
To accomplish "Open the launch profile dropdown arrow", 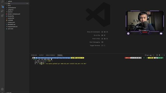I will pos(155,55).
